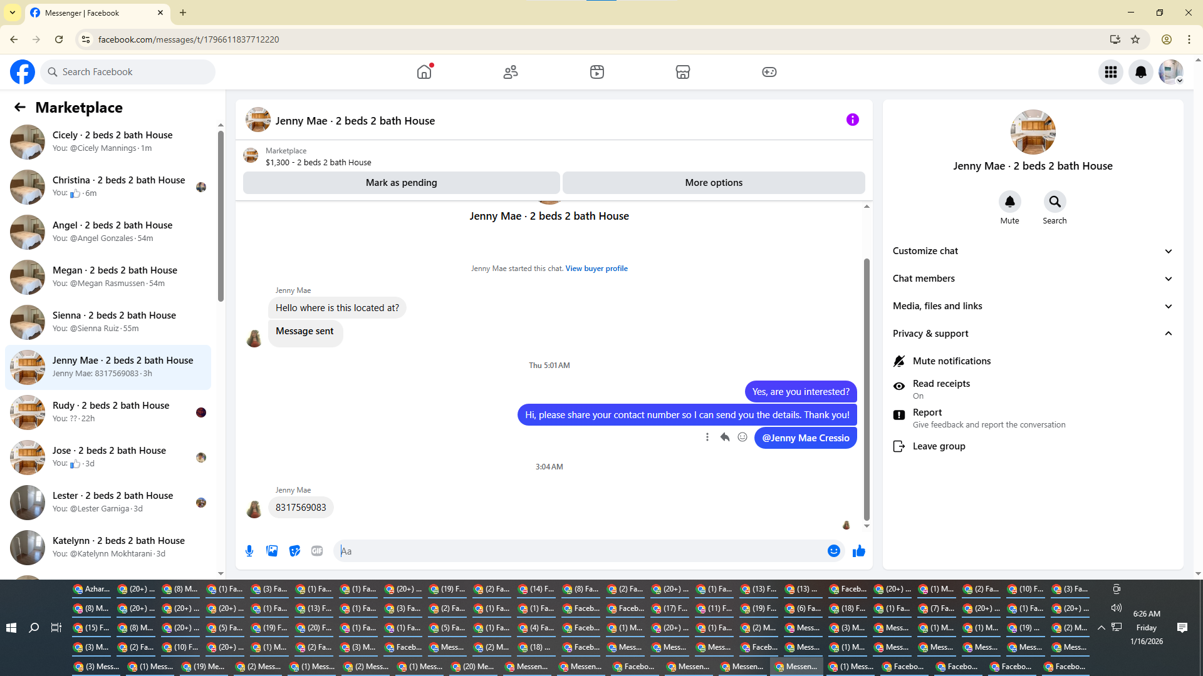Viewport: 1203px width, 676px height.
Task: Open Facebook notifications bell
Action: pyautogui.click(x=1140, y=72)
